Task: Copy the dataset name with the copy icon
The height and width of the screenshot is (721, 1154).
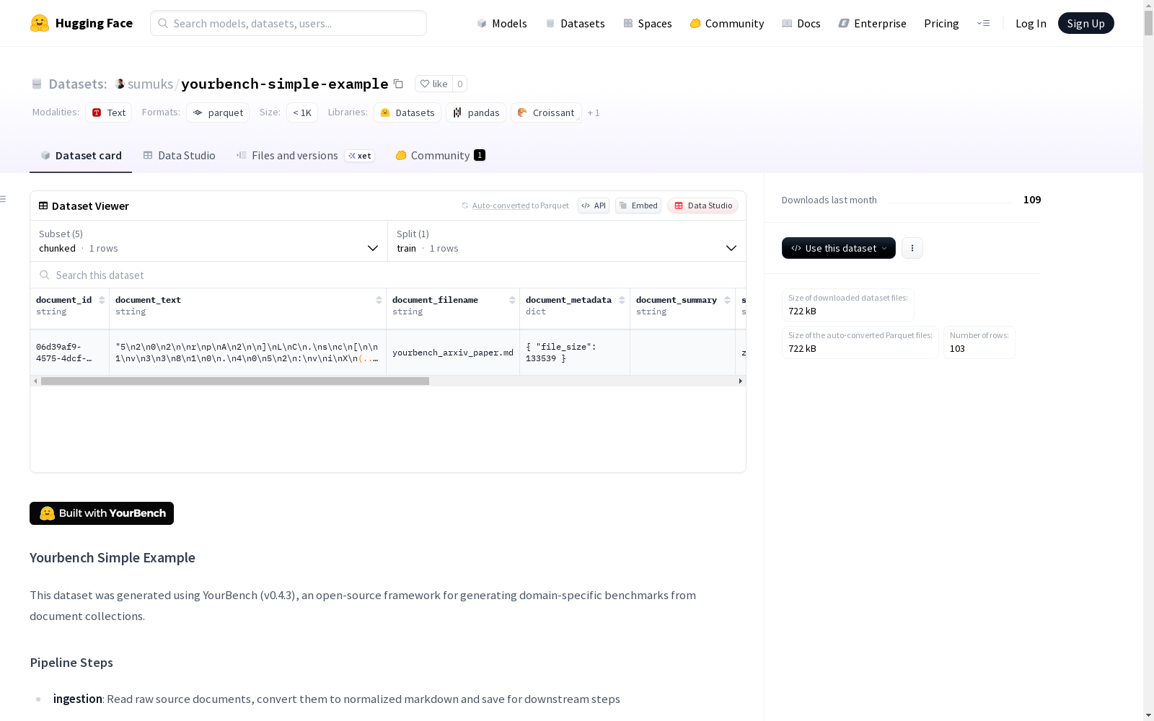Action: coord(398,84)
